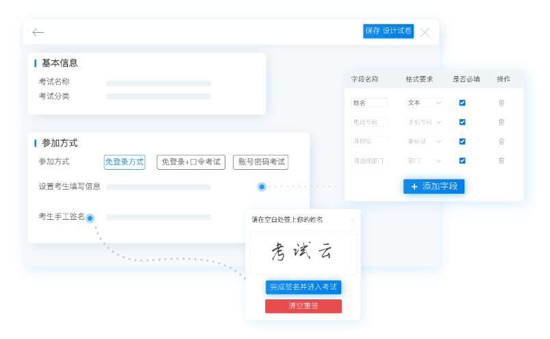Select 免登录方式 participation option
550x339 pixels.
pos(124,162)
